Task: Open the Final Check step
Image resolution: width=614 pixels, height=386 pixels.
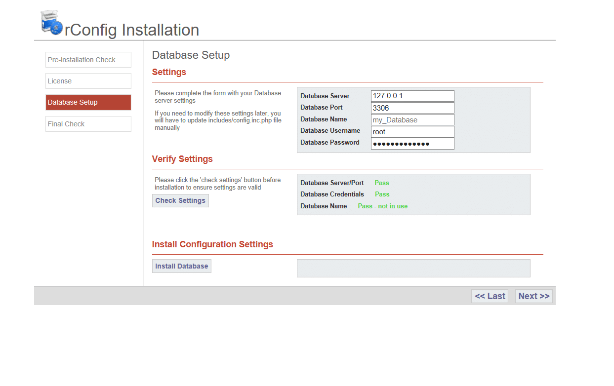Action: [x=88, y=124]
